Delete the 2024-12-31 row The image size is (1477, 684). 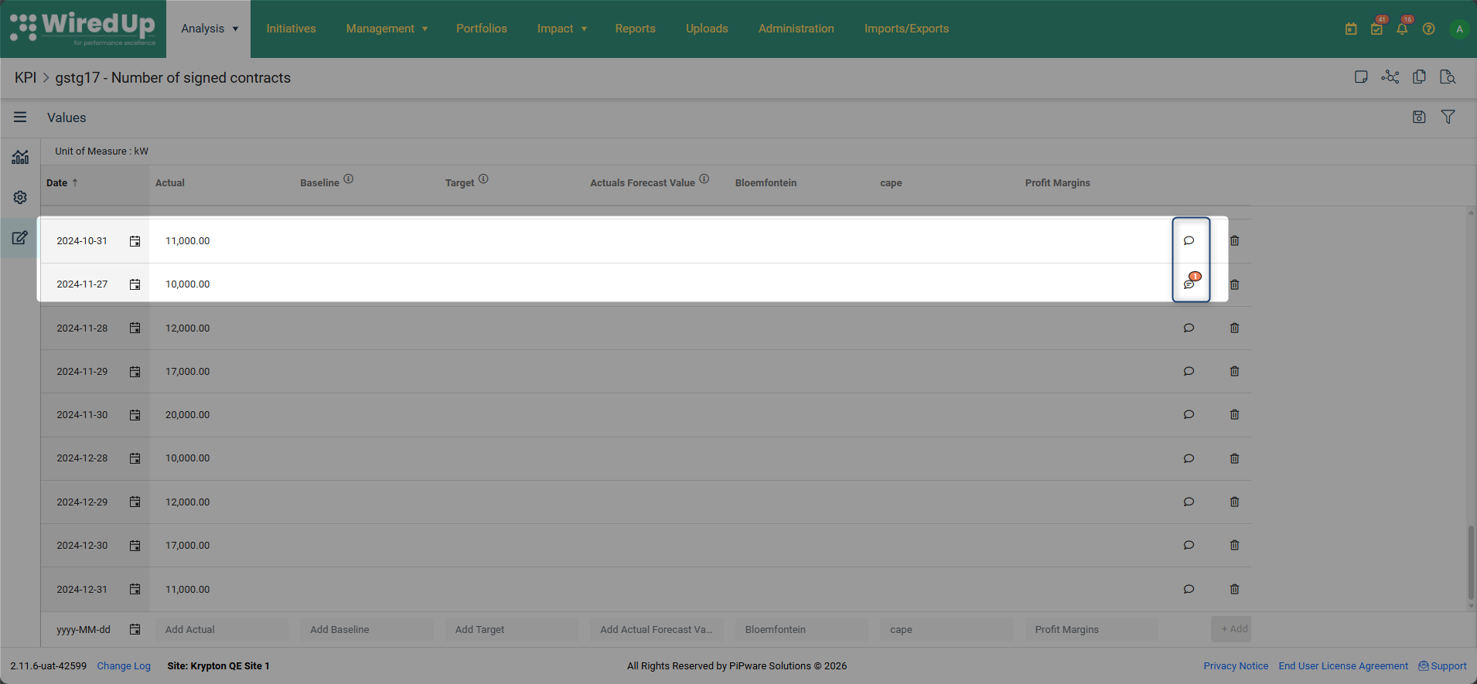click(1234, 589)
